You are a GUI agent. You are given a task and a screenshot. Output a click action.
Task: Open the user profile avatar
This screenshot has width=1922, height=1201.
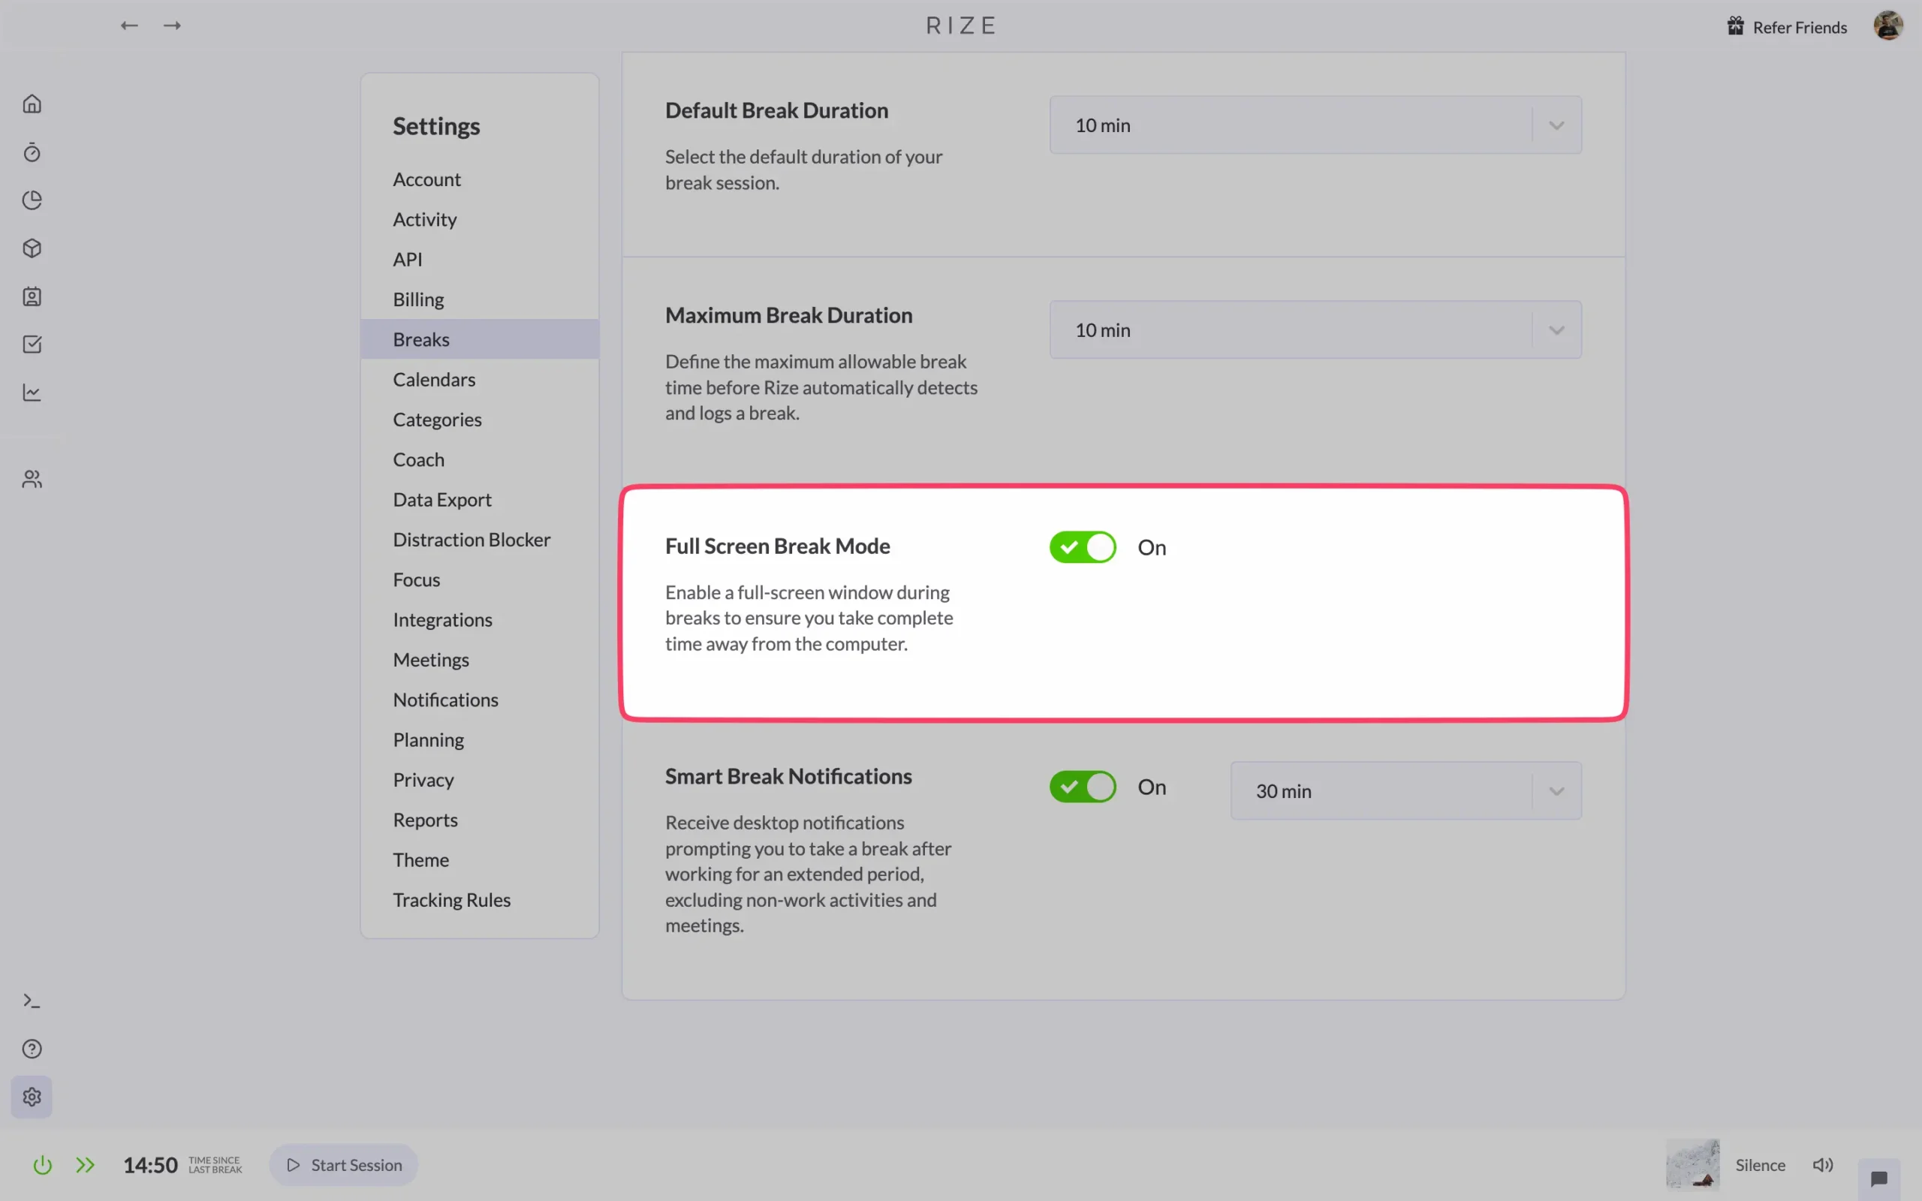click(x=1888, y=26)
